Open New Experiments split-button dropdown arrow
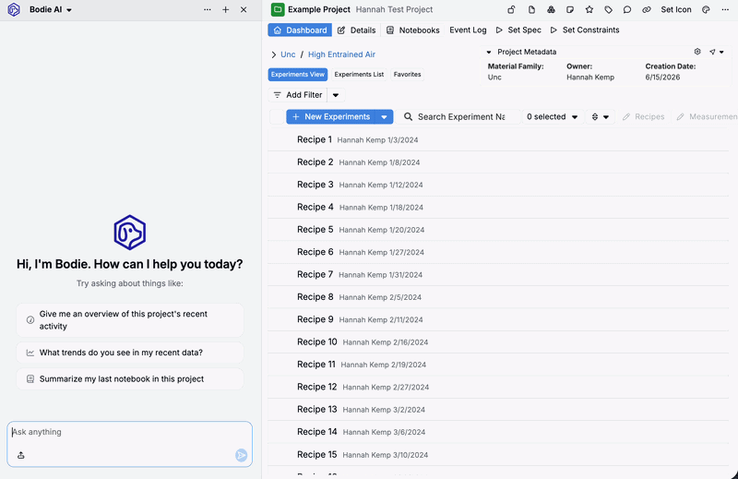Viewport: 738px width, 479px height. [x=384, y=117]
